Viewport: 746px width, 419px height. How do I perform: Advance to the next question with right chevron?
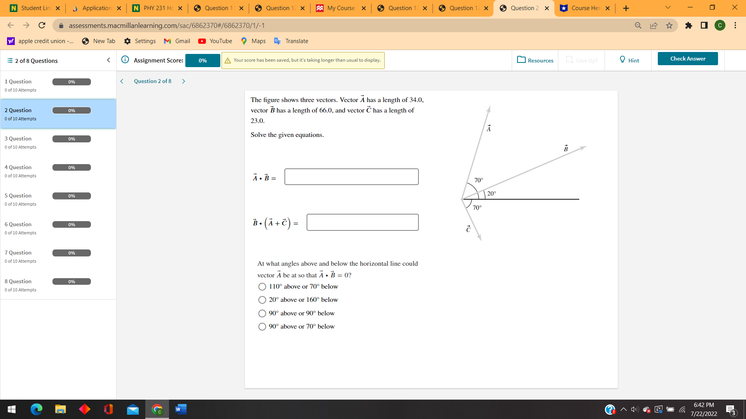(183, 81)
